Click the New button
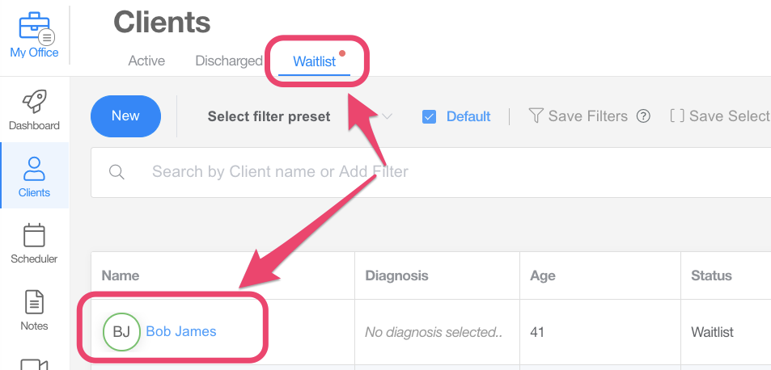This screenshot has height=370, width=771. point(125,116)
